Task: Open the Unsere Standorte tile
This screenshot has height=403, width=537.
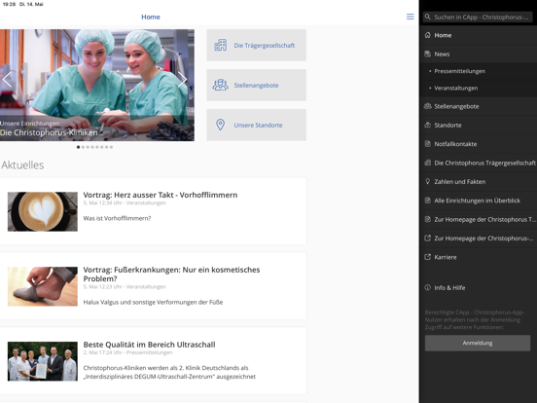Action: click(256, 125)
